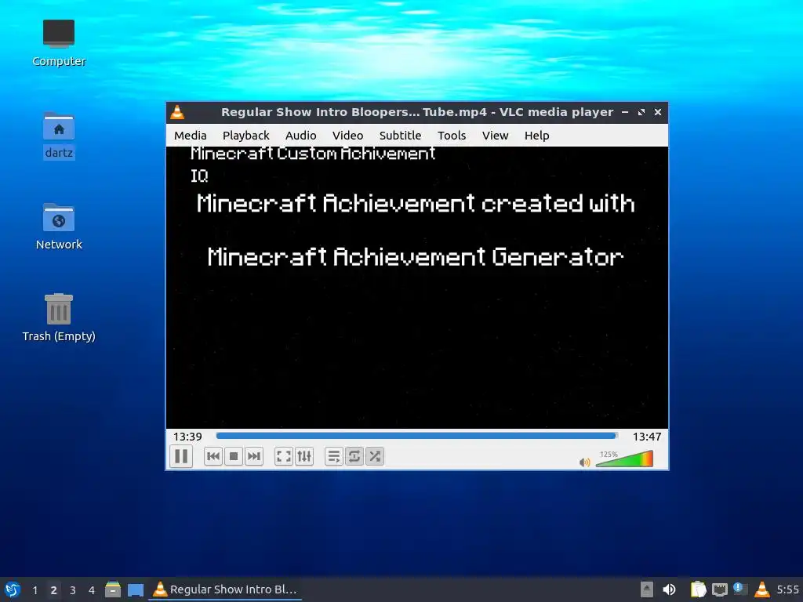This screenshot has height=602, width=803.
Task: Select the Trash (Empty) desktop icon
Action: coord(59,318)
